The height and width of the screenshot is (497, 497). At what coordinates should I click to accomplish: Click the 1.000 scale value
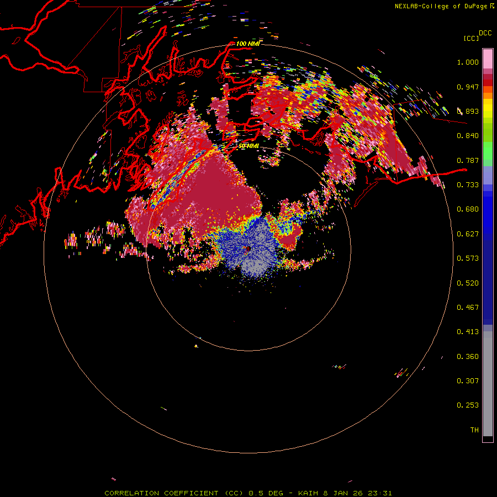[468, 62]
